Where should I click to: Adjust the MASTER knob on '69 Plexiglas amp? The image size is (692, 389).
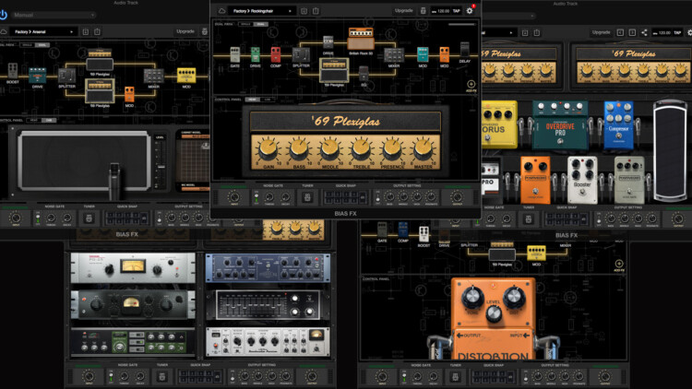[424, 150]
